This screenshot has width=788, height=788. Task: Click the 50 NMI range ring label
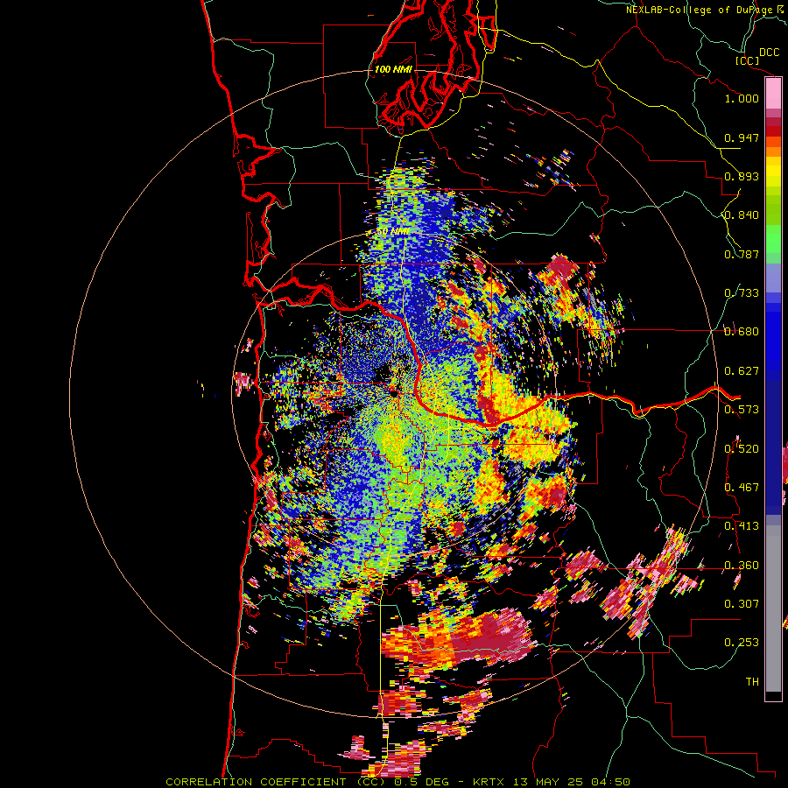pyautogui.click(x=393, y=232)
